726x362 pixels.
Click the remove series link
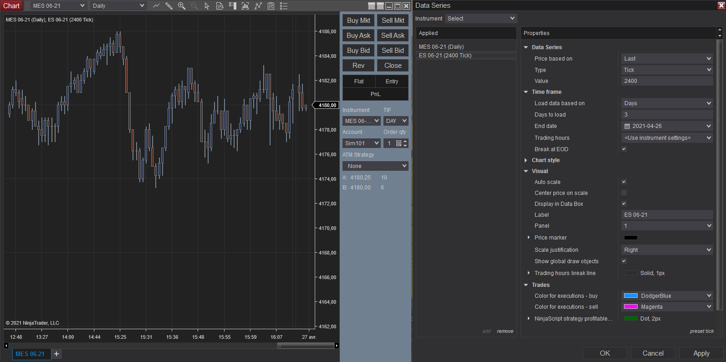click(x=505, y=331)
